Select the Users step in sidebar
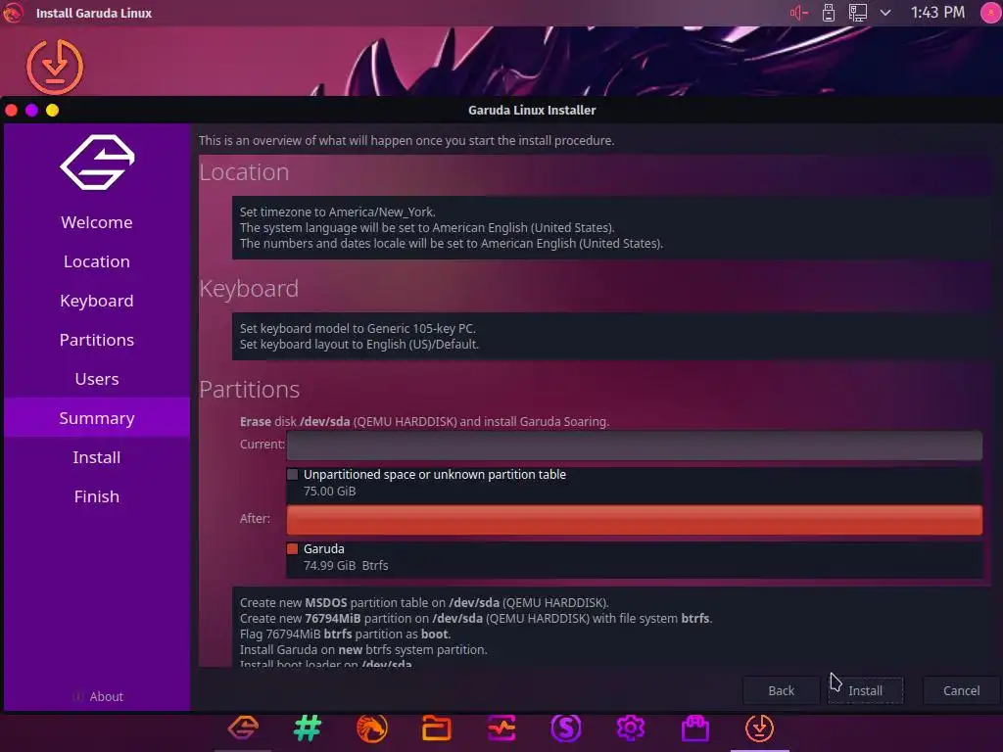Image resolution: width=1003 pixels, height=752 pixels. click(x=97, y=379)
